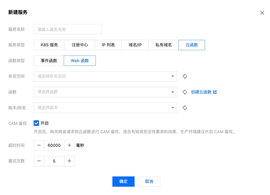
Task: Choose 注册中心 as service type
Action: pos(80,45)
